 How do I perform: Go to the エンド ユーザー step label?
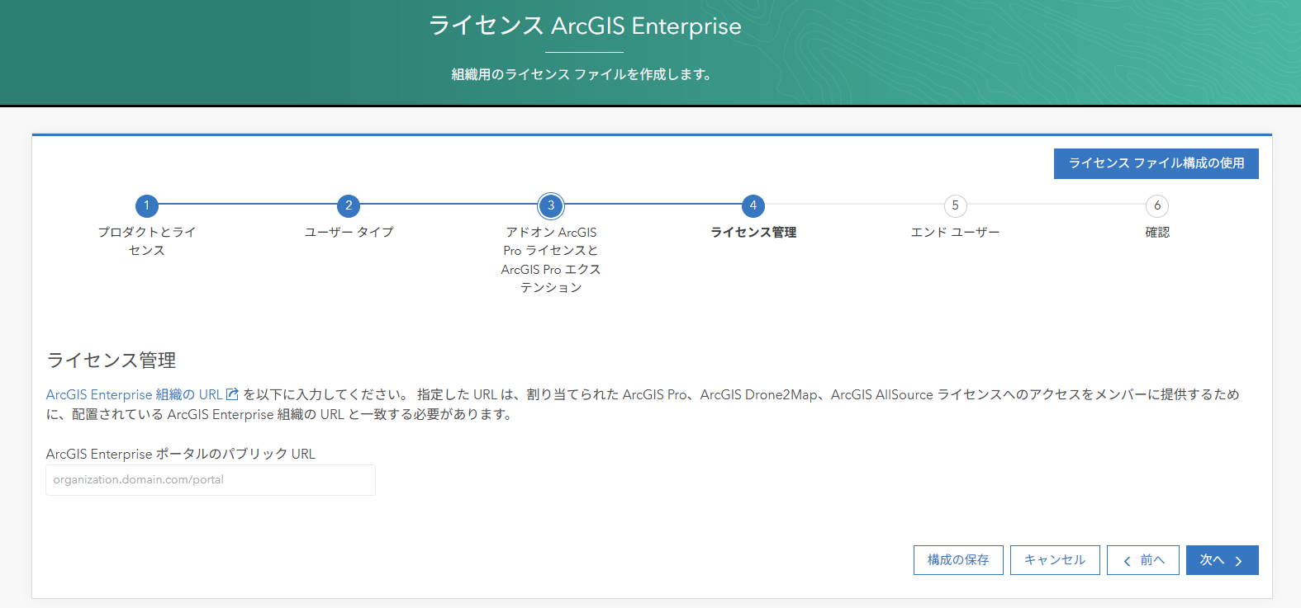pyautogui.click(x=955, y=233)
